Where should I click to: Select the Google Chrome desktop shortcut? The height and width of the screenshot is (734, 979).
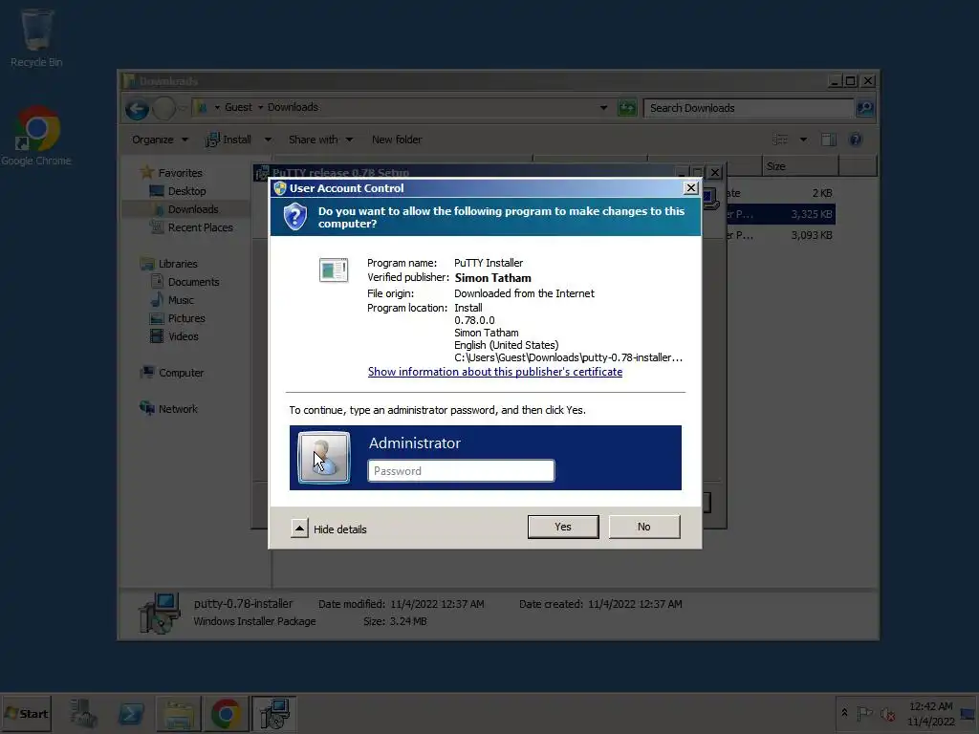point(36,136)
